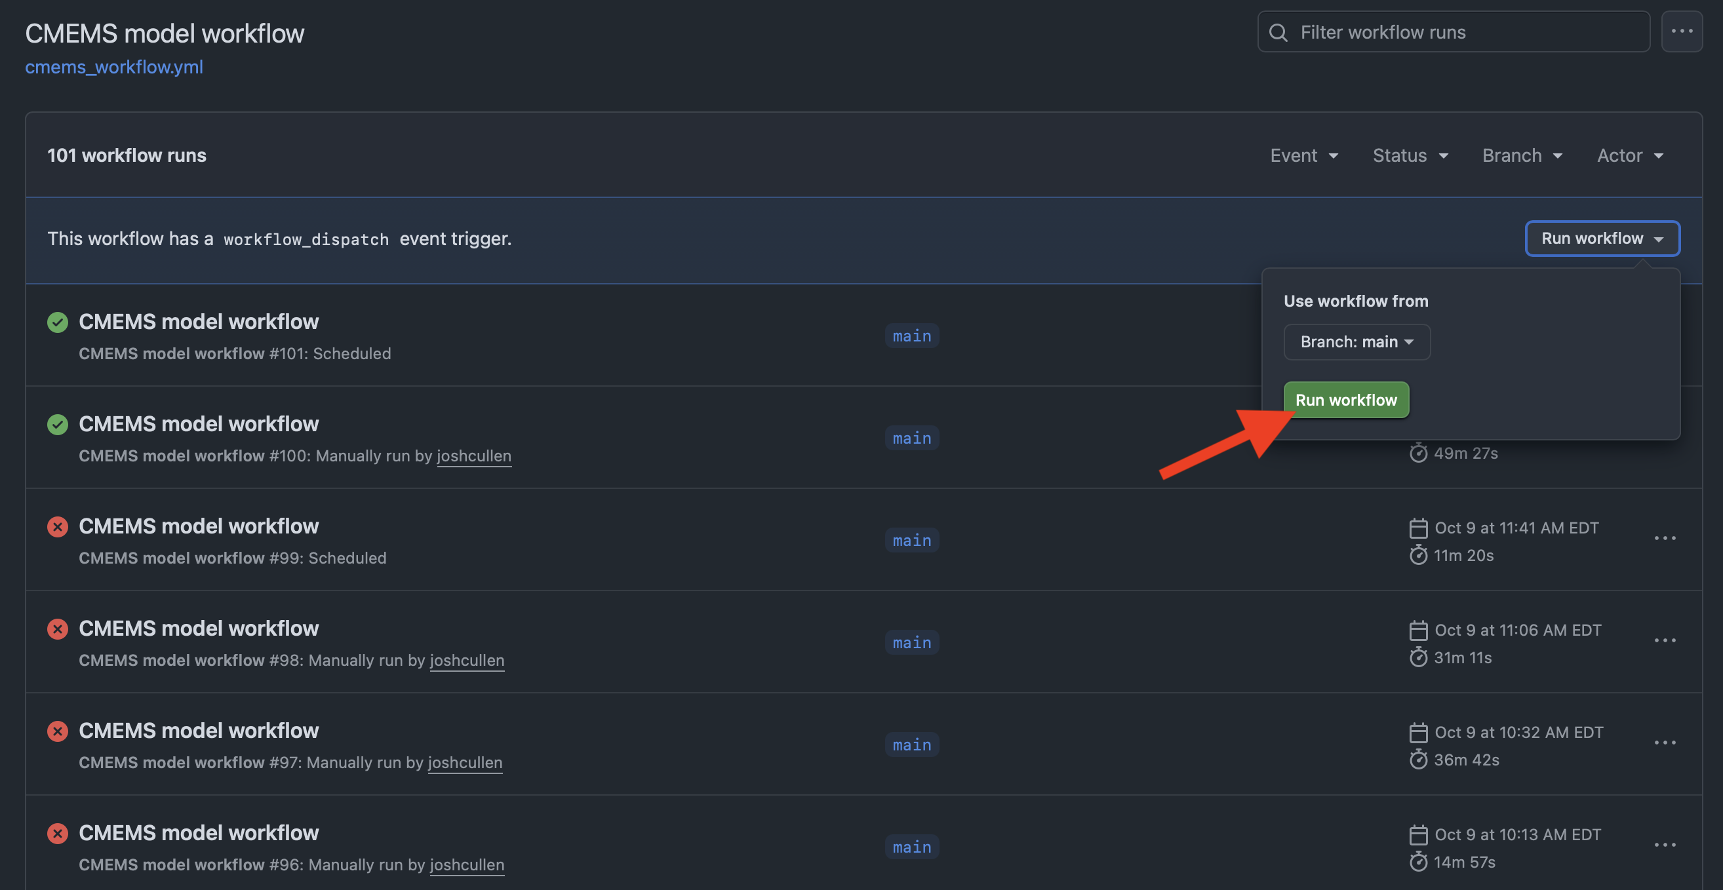Open options menu for run #96
This screenshot has height=890, width=1723.
1664,846
